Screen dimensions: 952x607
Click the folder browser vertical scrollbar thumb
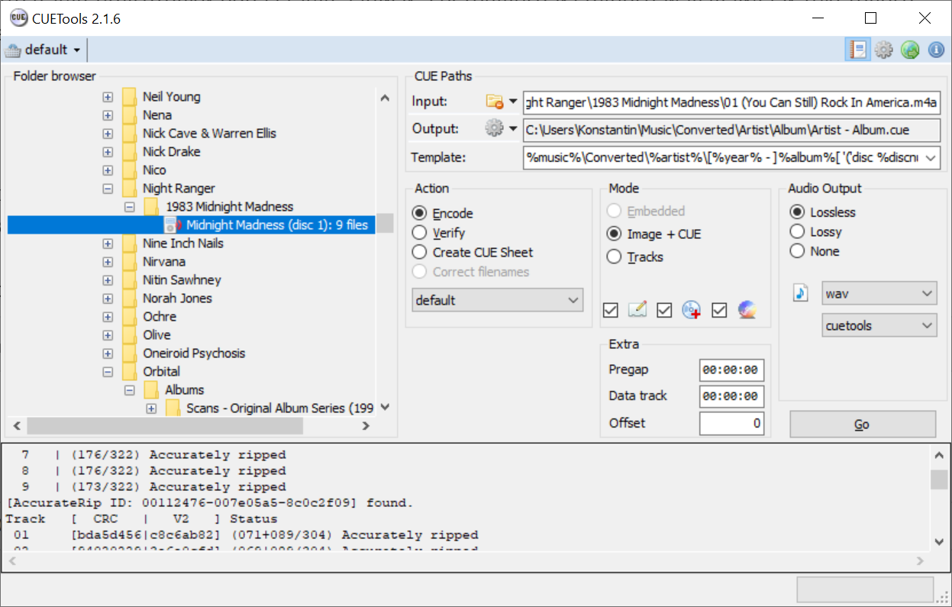(386, 223)
